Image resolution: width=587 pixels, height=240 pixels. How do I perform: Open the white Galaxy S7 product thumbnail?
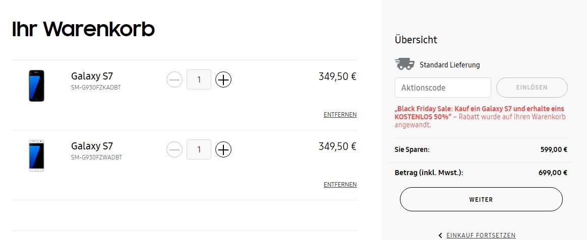(37, 155)
